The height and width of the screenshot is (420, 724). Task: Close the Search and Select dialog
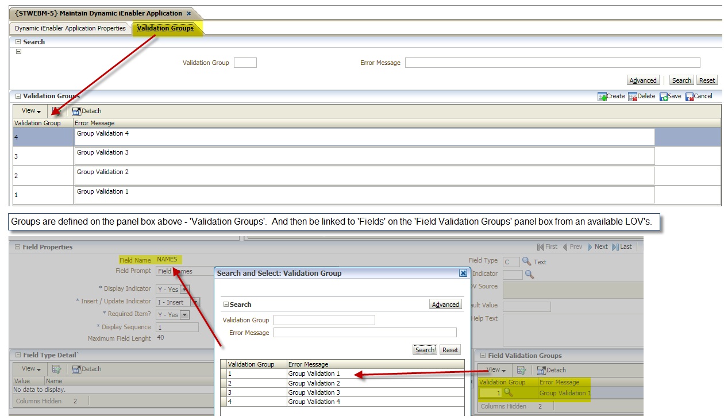[x=463, y=273]
